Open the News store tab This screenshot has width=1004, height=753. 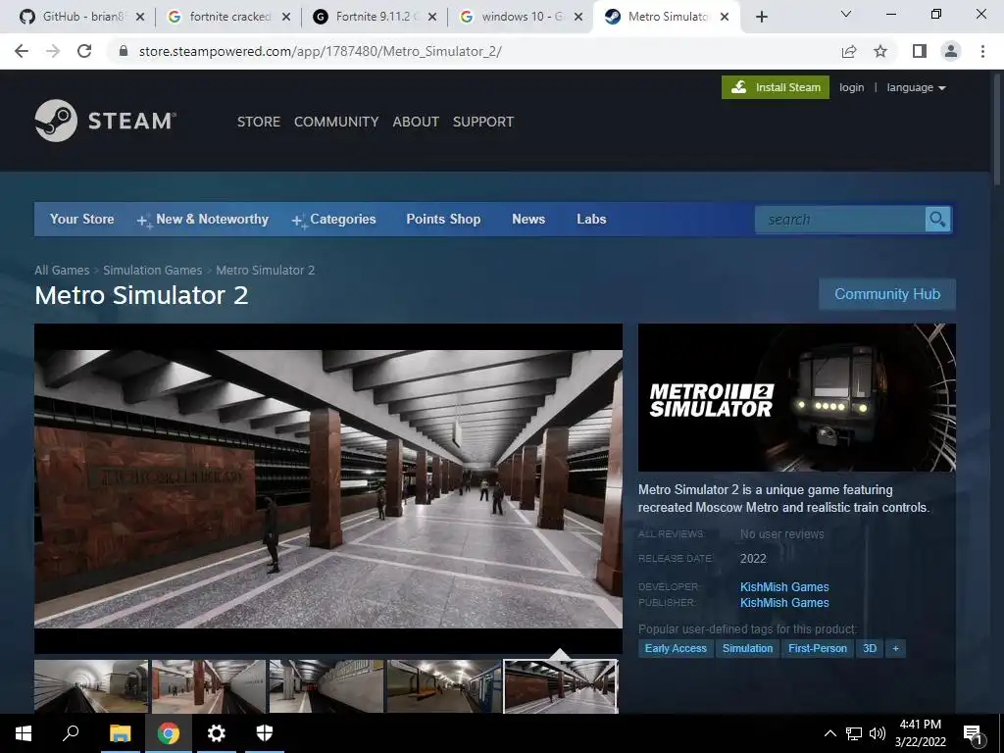click(x=528, y=219)
